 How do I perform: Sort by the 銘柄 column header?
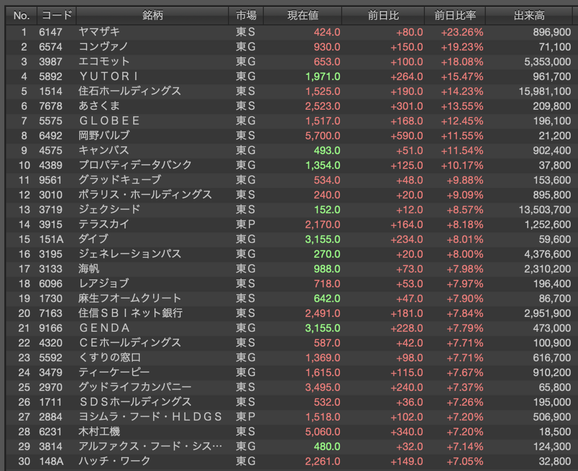tap(152, 15)
